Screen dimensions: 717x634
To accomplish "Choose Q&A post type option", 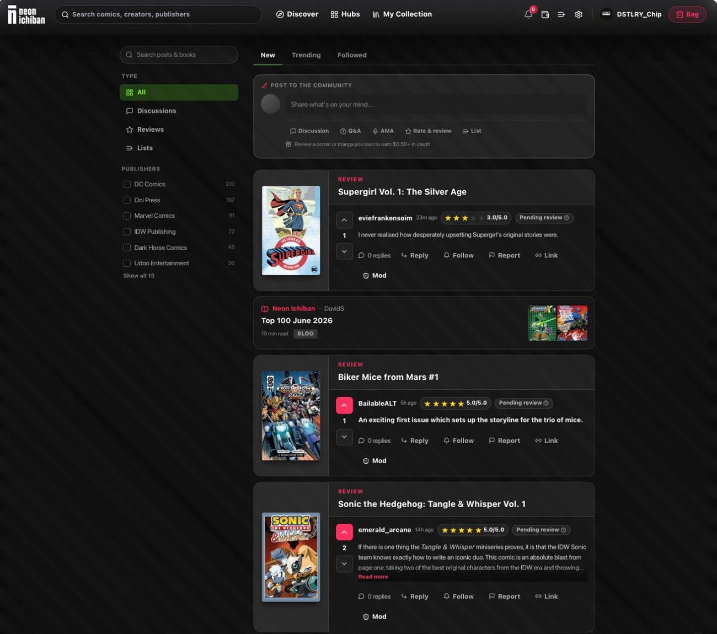I will pos(350,131).
